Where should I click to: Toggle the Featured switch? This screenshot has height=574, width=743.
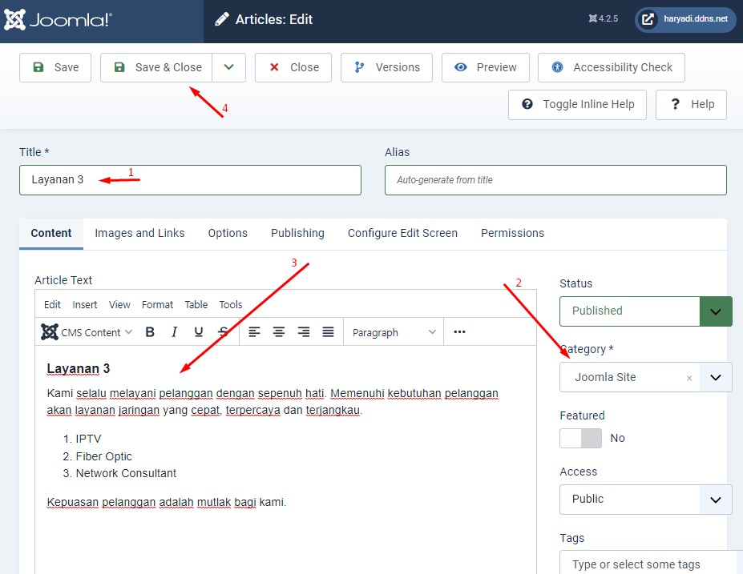[x=580, y=438]
